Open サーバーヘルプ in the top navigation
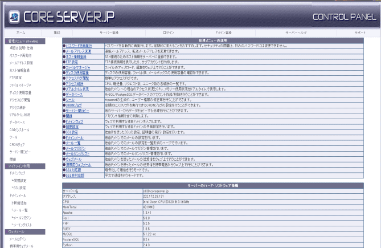 296,33
